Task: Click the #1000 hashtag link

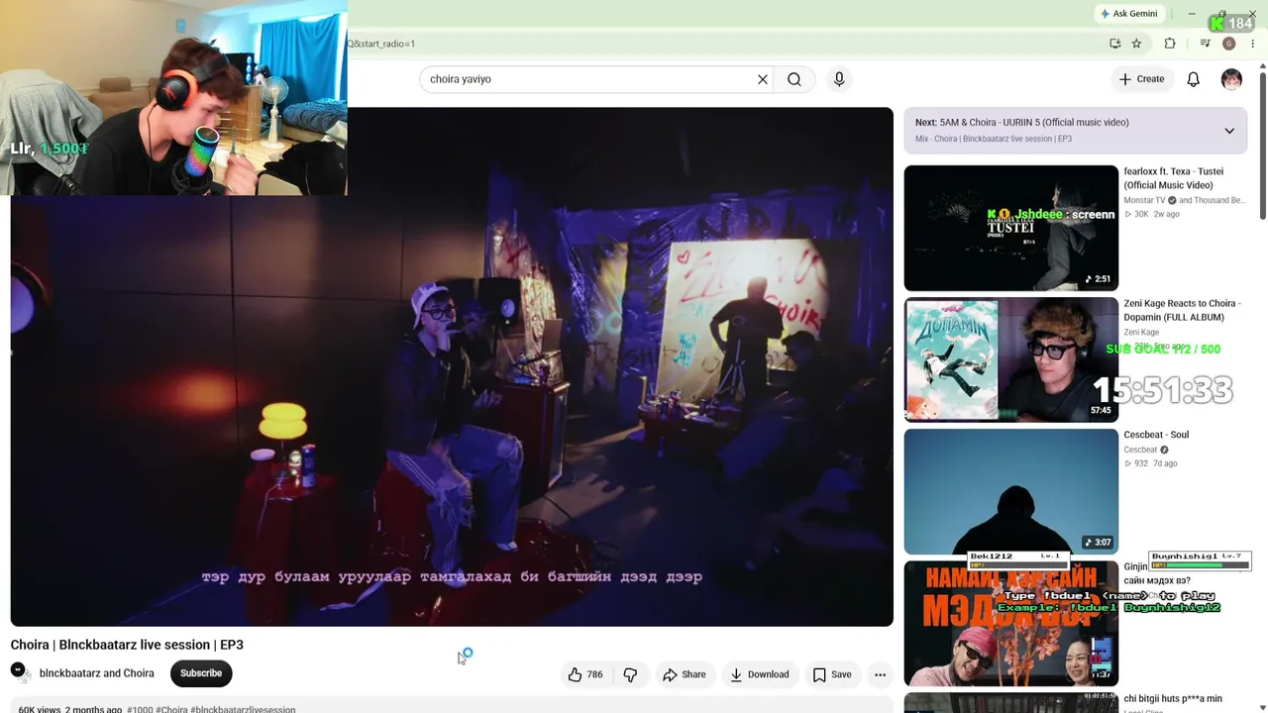Action: tap(140, 709)
